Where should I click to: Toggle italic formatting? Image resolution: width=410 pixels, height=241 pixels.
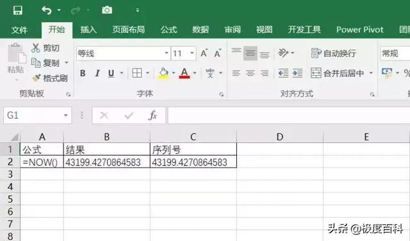pyautogui.click(x=97, y=73)
